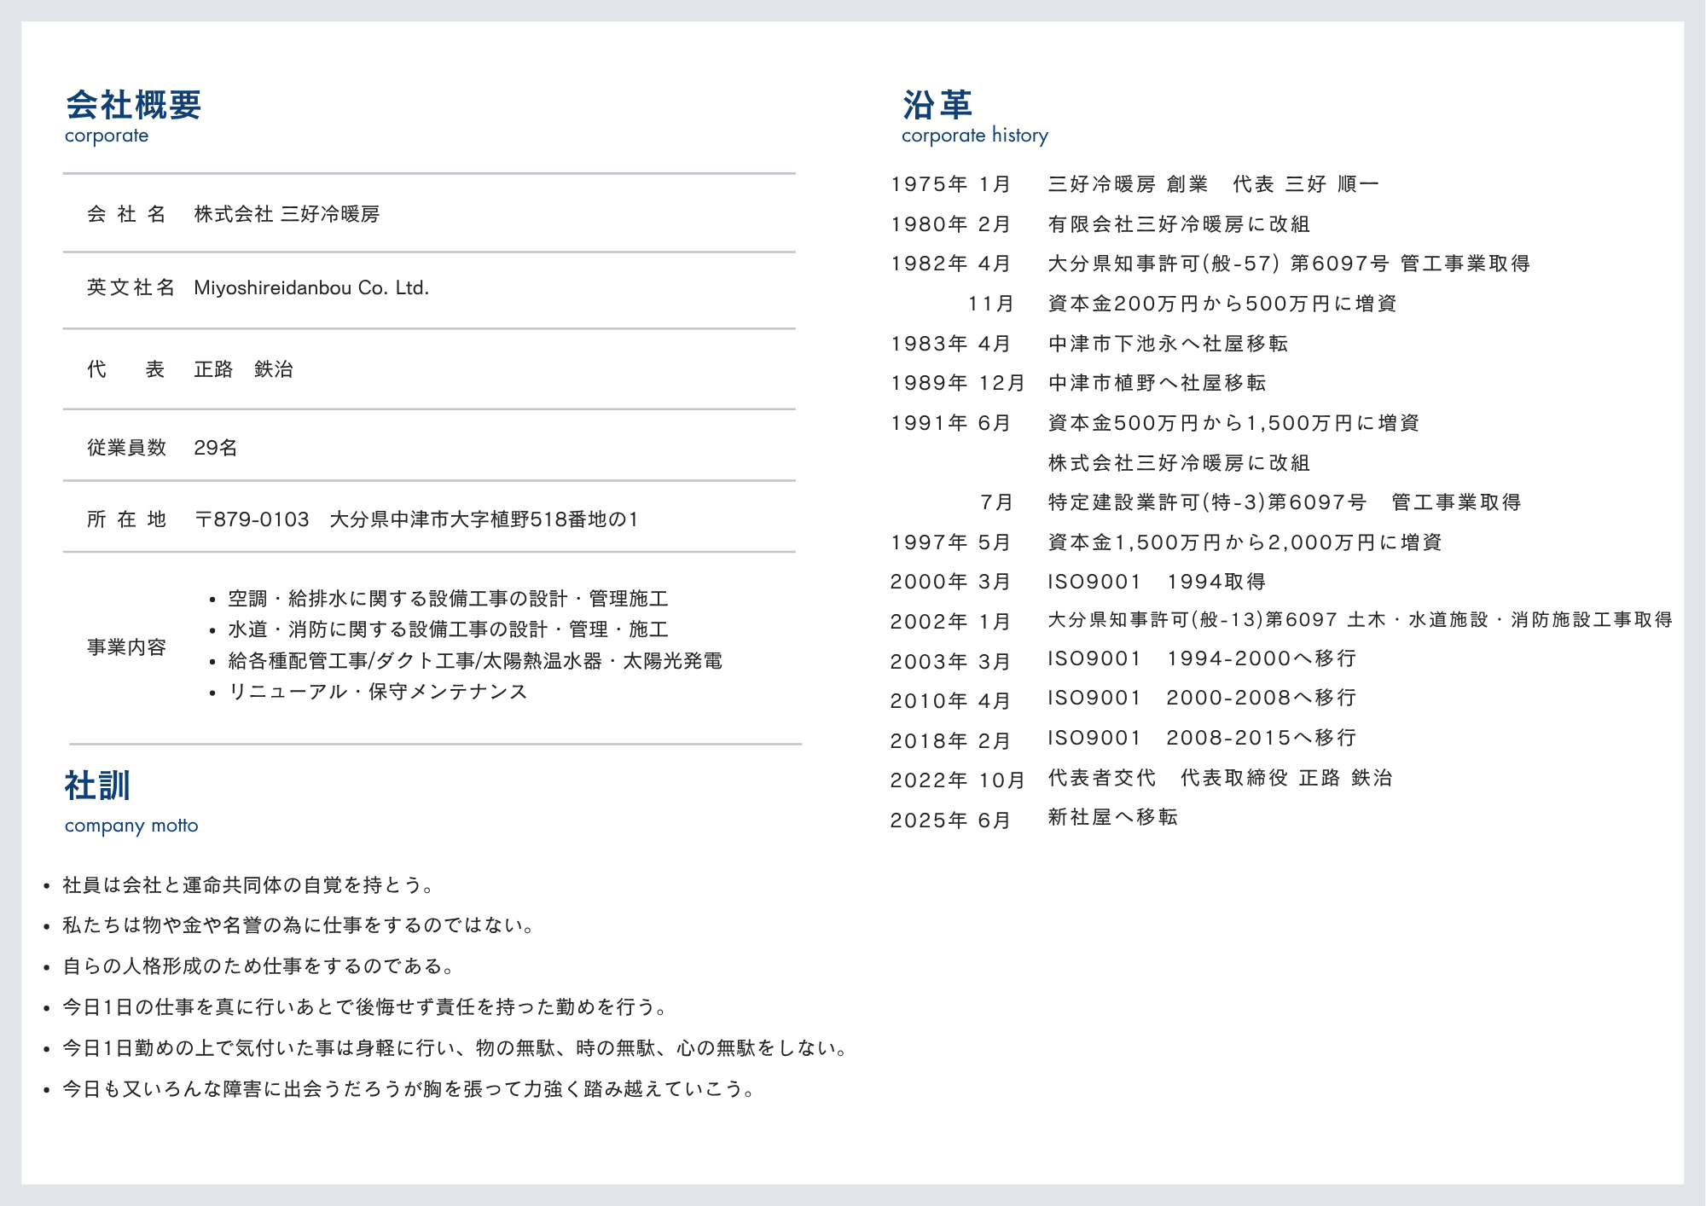
Task: Click the address 〒879-0103 大分県中津市
Action: pos(416,519)
